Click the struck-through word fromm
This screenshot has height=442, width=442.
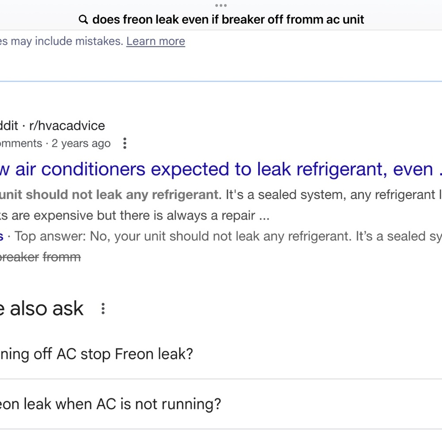(61, 257)
